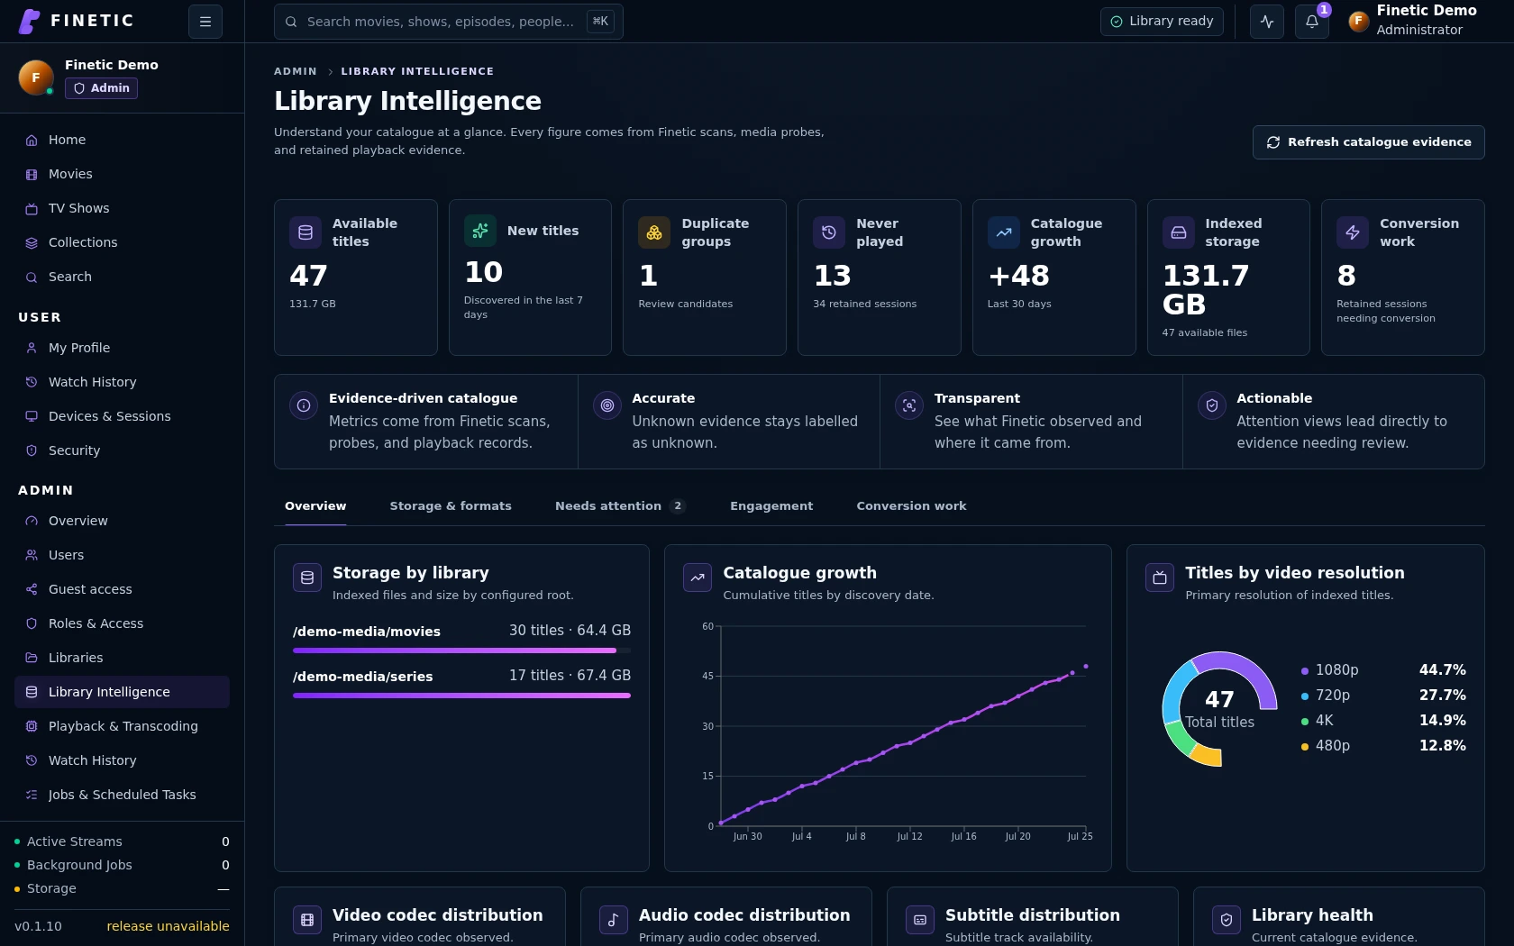Open the admin Overview sidebar item
The width and height of the screenshot is (1514, 946).
[122, 521]
